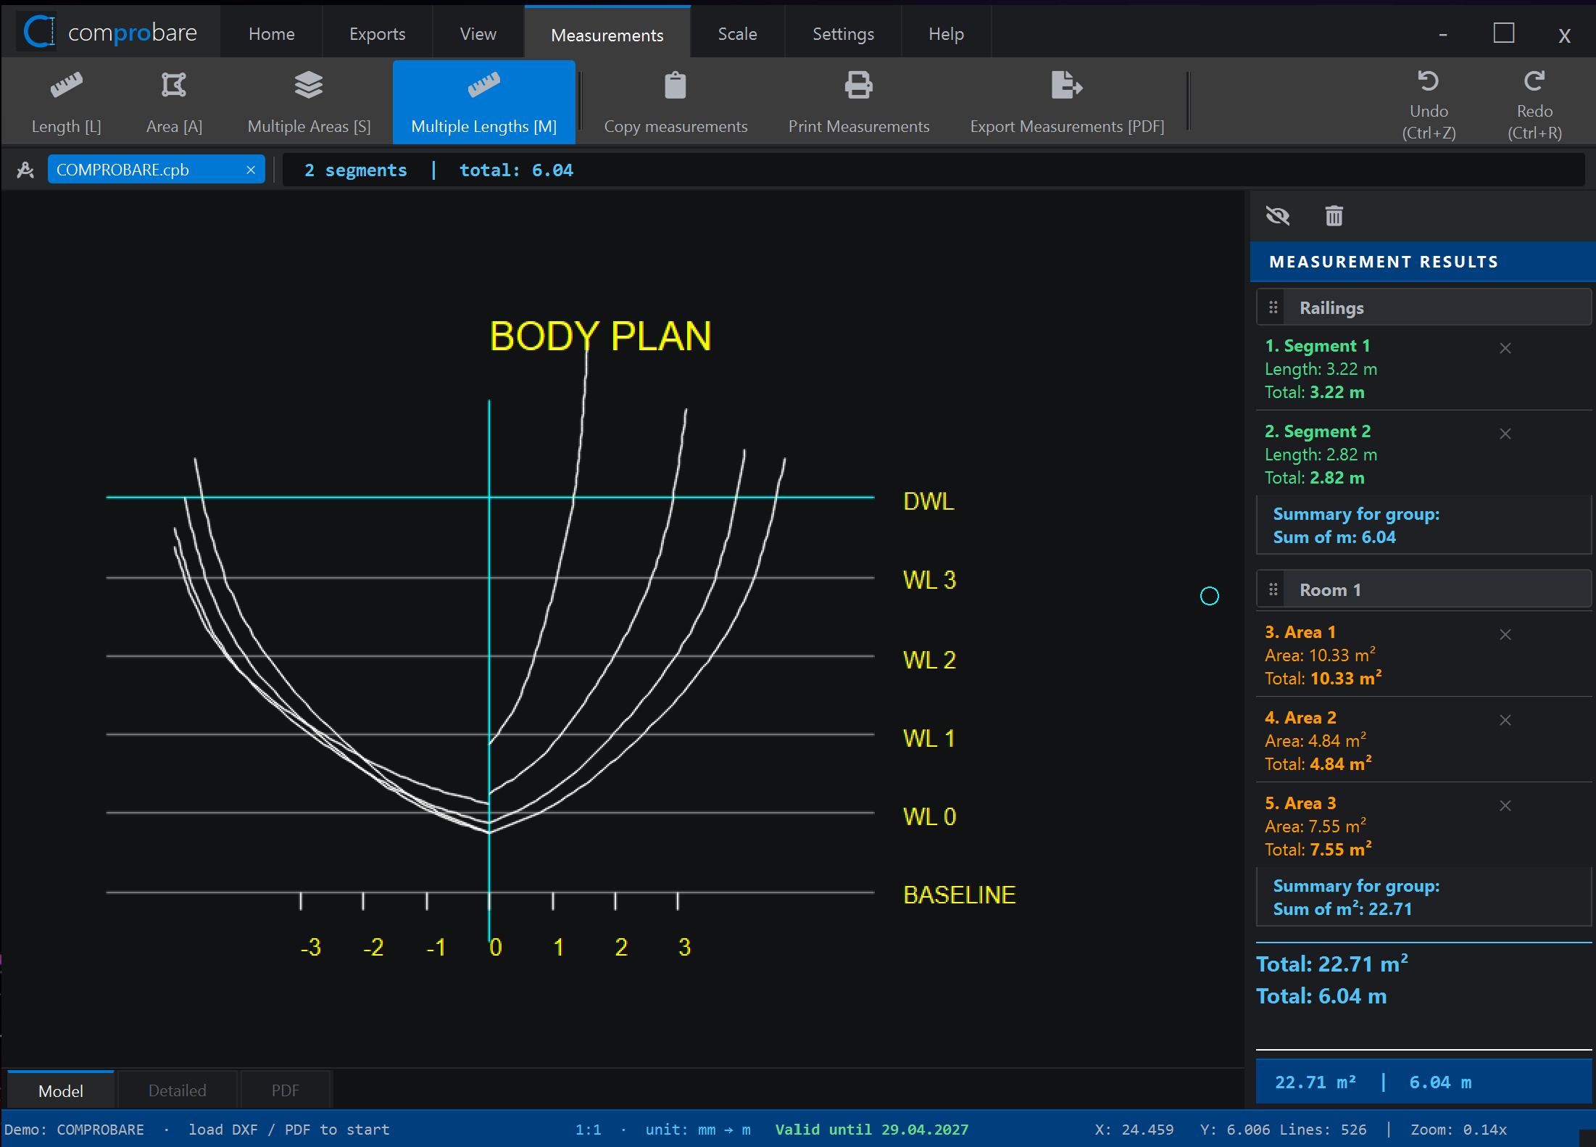Viewport: 1596px width, 1147px height.
Task: Close the COMPROBARE.cpb file tab
Action: (251, 170)
